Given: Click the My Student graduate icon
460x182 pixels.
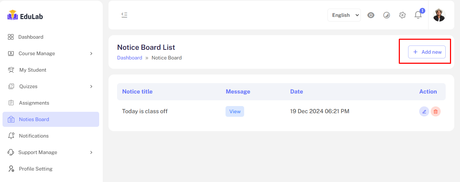Looking at the screenshot, I should pyautogui.click(x=11, y=70).
